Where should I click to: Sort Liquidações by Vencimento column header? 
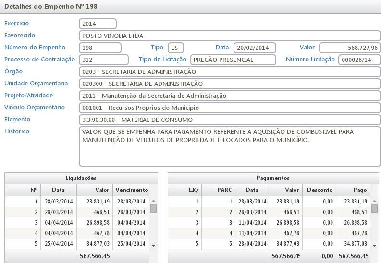tap(130, 190)
